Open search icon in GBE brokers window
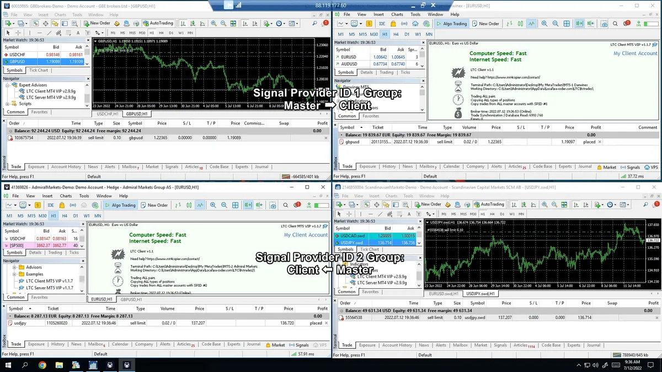662x372 pixels. pos(314,23)
